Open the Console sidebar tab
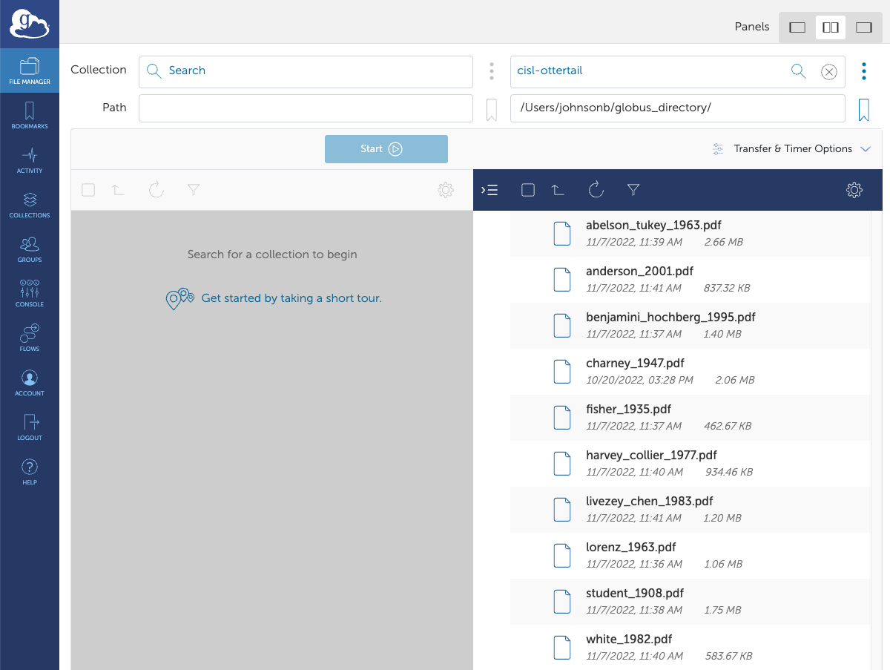 tap(30, 294)
